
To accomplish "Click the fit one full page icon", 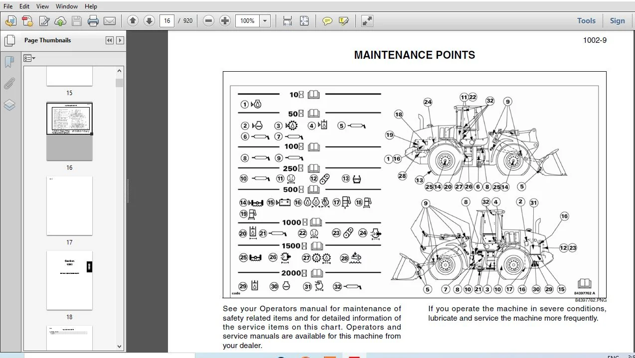I will [x=304, y=21].
